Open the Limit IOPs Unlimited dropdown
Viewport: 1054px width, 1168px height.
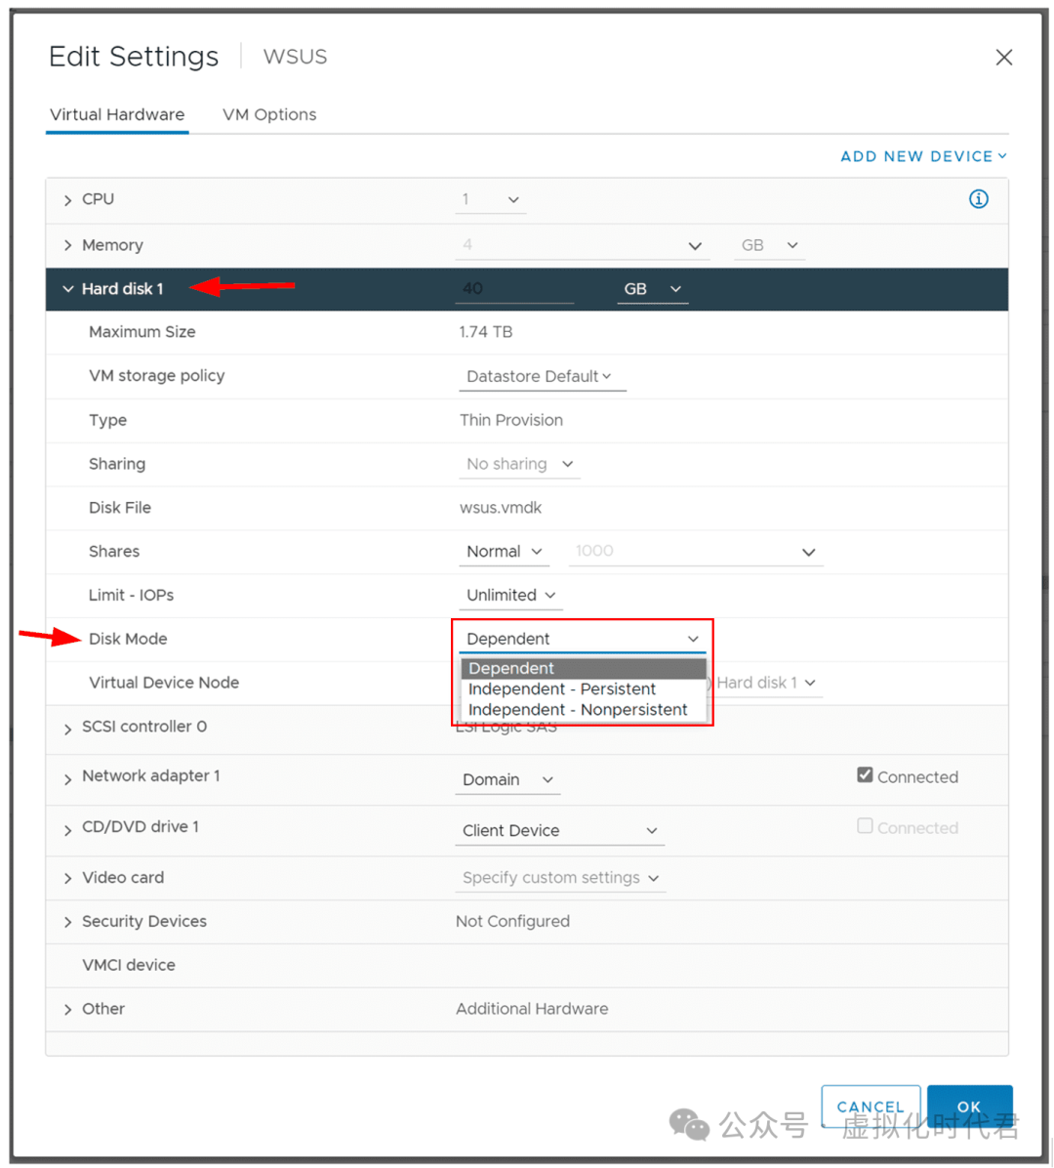tap(510, 595)
